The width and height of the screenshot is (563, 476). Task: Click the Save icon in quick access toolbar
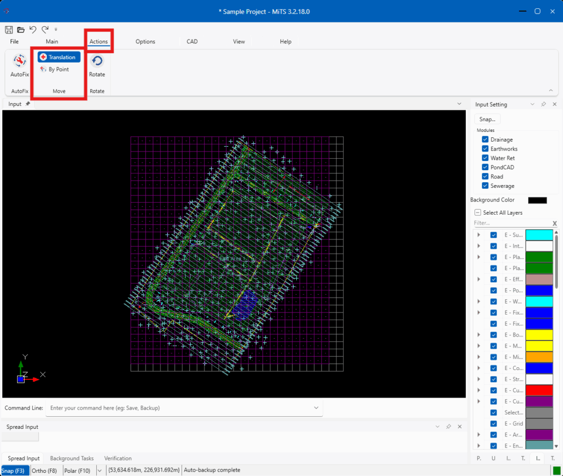coord(9,30)
